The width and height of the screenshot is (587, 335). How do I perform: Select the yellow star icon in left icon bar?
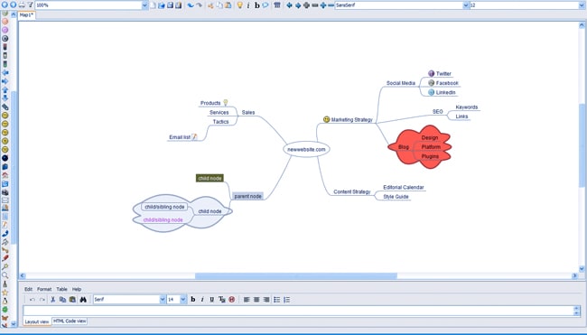pos(5,293)
